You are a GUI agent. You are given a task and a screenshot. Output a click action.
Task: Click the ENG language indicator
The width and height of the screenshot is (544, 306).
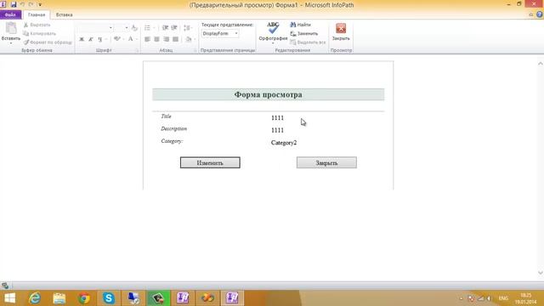pyautogui.click(x=503, y=298)
